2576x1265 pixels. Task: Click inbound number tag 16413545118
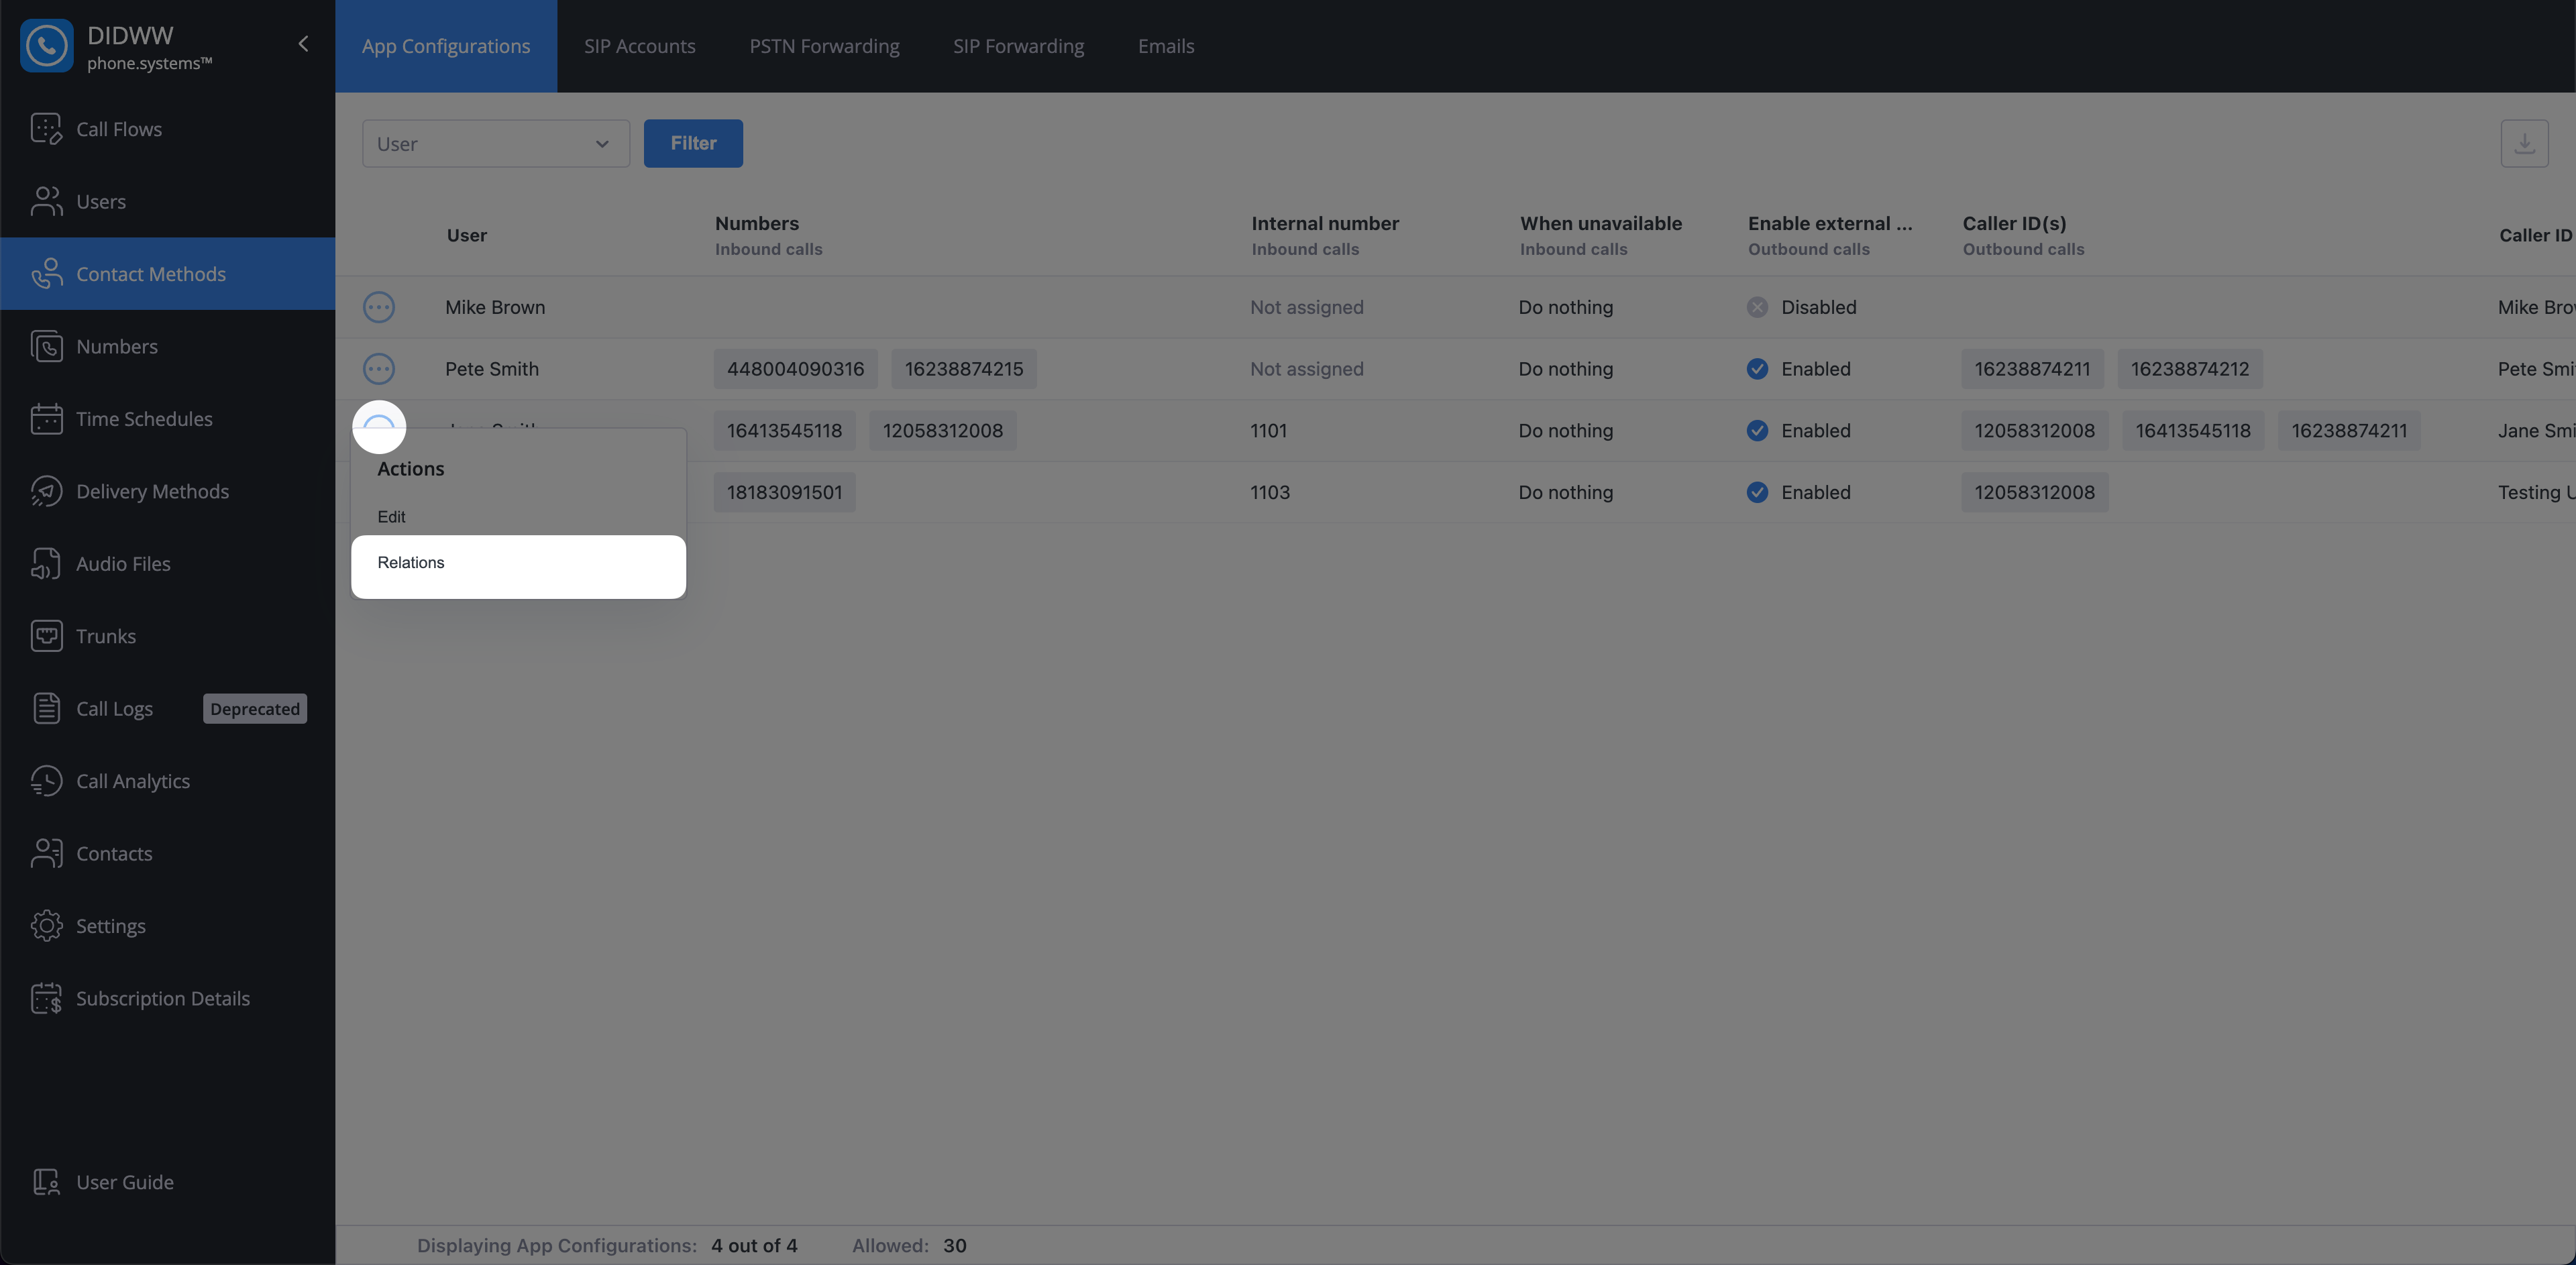784,431
